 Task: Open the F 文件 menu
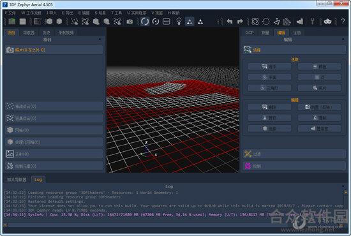pyautogui.click(x=10, y=13)
